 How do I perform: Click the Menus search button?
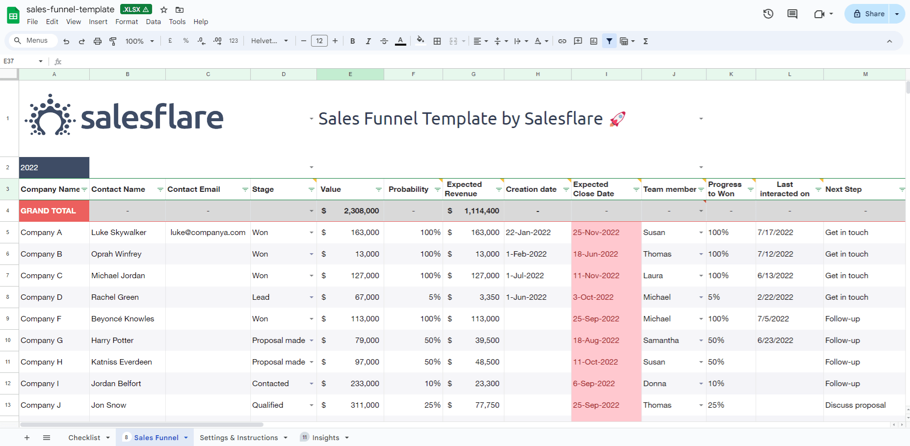tap(31, 41)
